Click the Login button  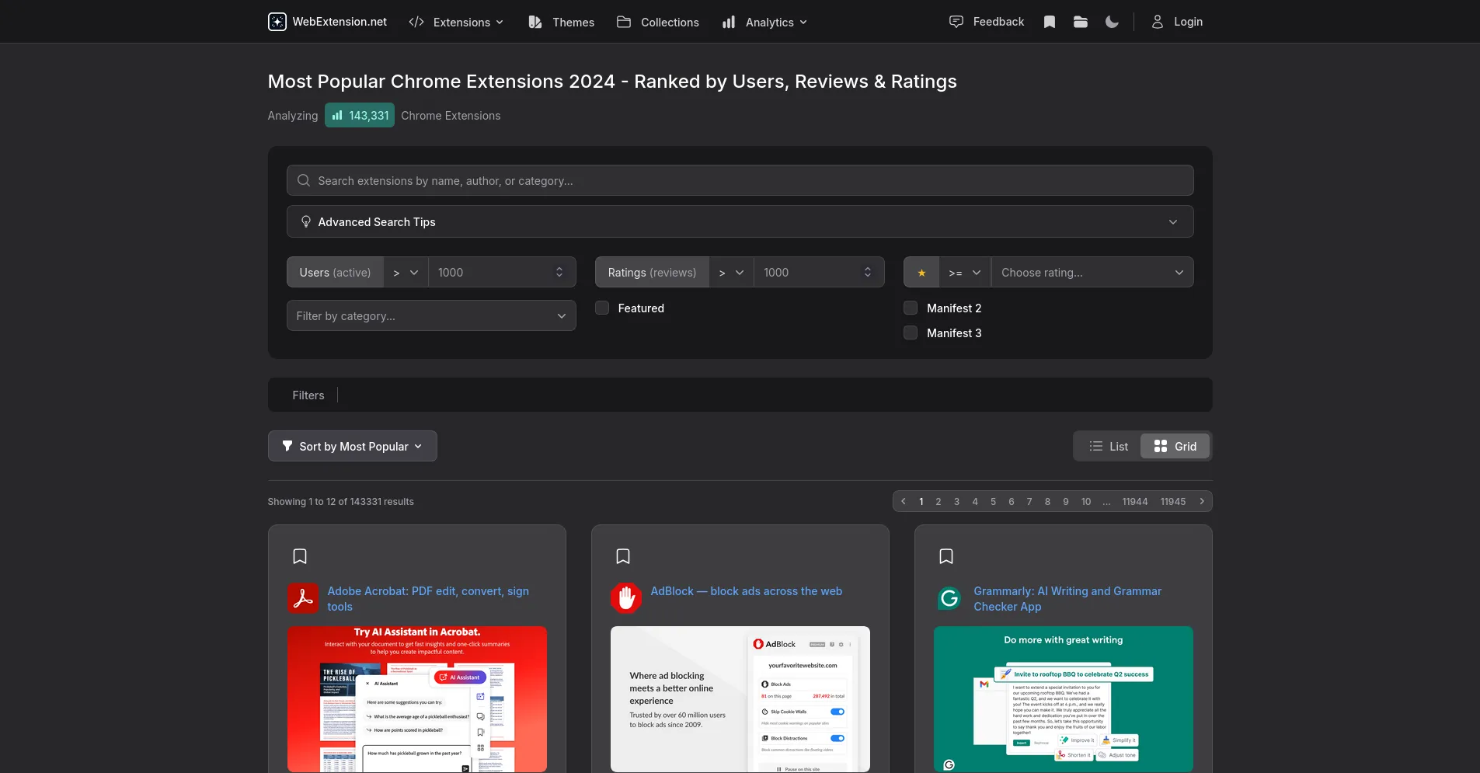point(1177,22)
